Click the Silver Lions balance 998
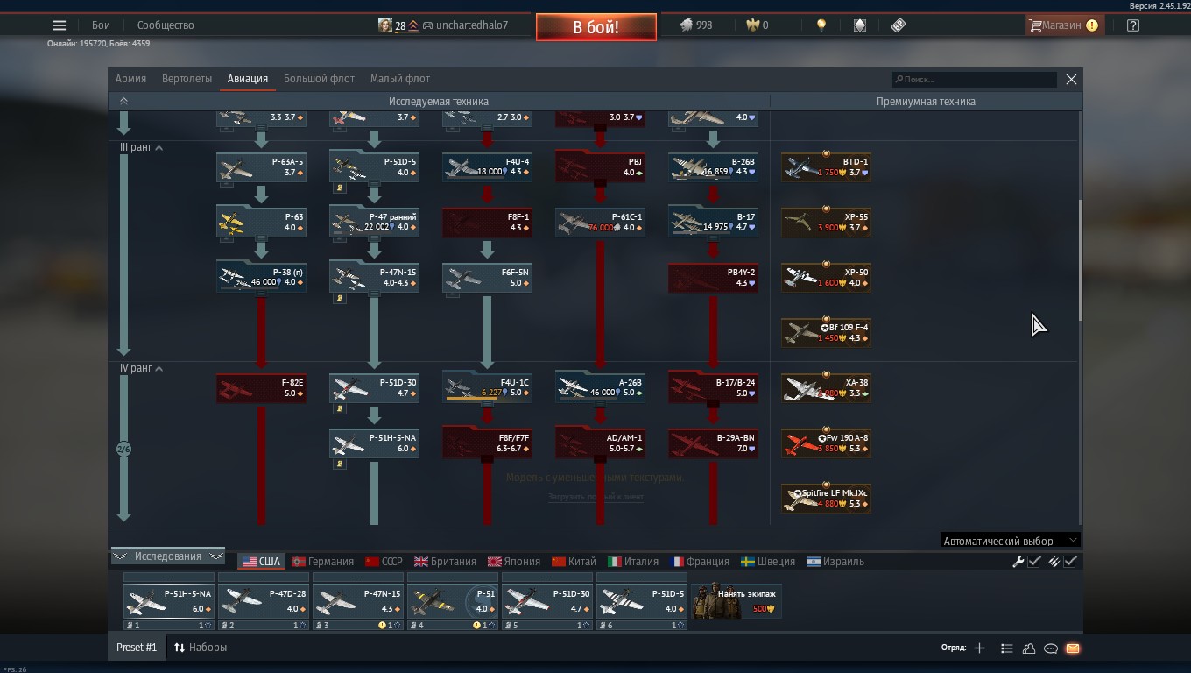This screenshot has height=673, width=1191. coord(696,25)
